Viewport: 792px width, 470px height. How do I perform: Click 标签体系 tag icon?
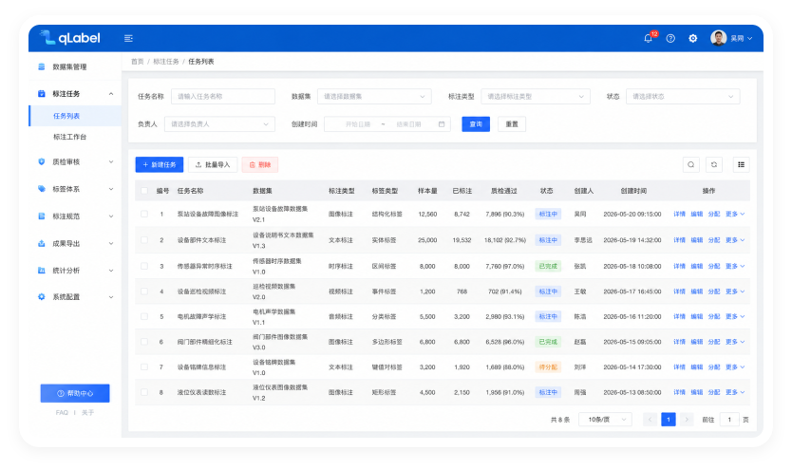pos(42,189)
